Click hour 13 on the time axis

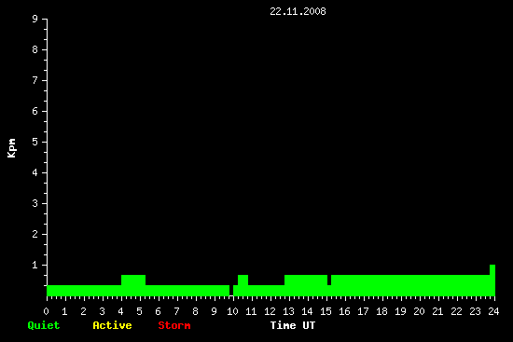[288, 311]
